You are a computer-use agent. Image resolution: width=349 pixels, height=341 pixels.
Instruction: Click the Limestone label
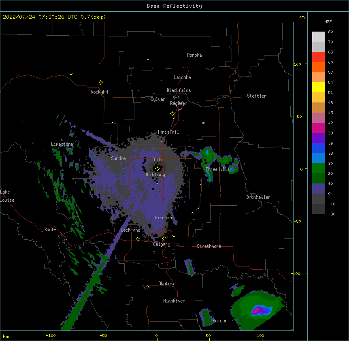pyautogui.click(x=62, y=144)
